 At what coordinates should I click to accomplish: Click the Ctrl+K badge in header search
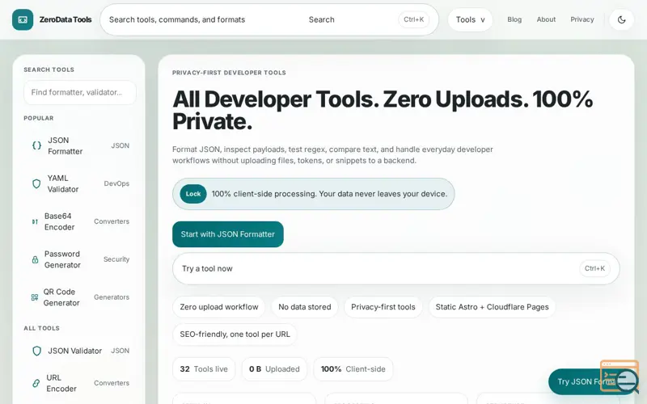coord(413,19)
